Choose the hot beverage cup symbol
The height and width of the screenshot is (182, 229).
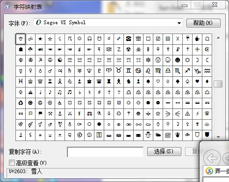tap(197, 39)
